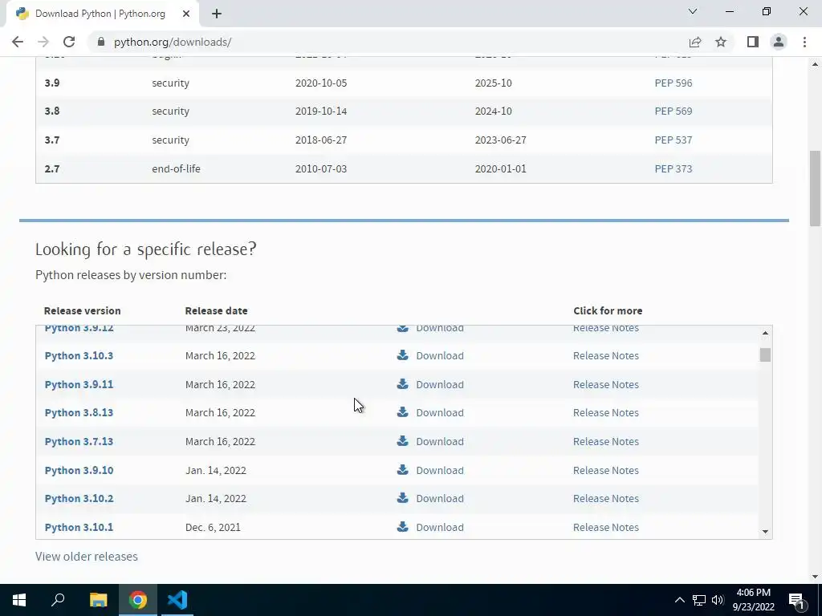Click the page scrollbar thumb
This screenshot has width=822, height=616.
815,188
